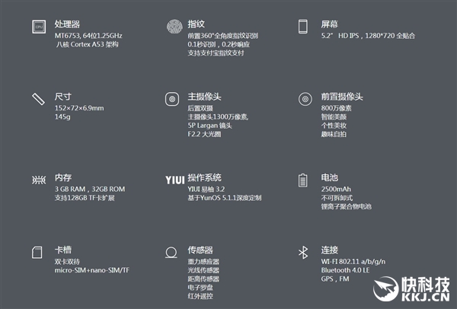This screenshot has height=309, width=457.
Task: Click the Bluetooth connectivity icon
Action: (303, 252)
